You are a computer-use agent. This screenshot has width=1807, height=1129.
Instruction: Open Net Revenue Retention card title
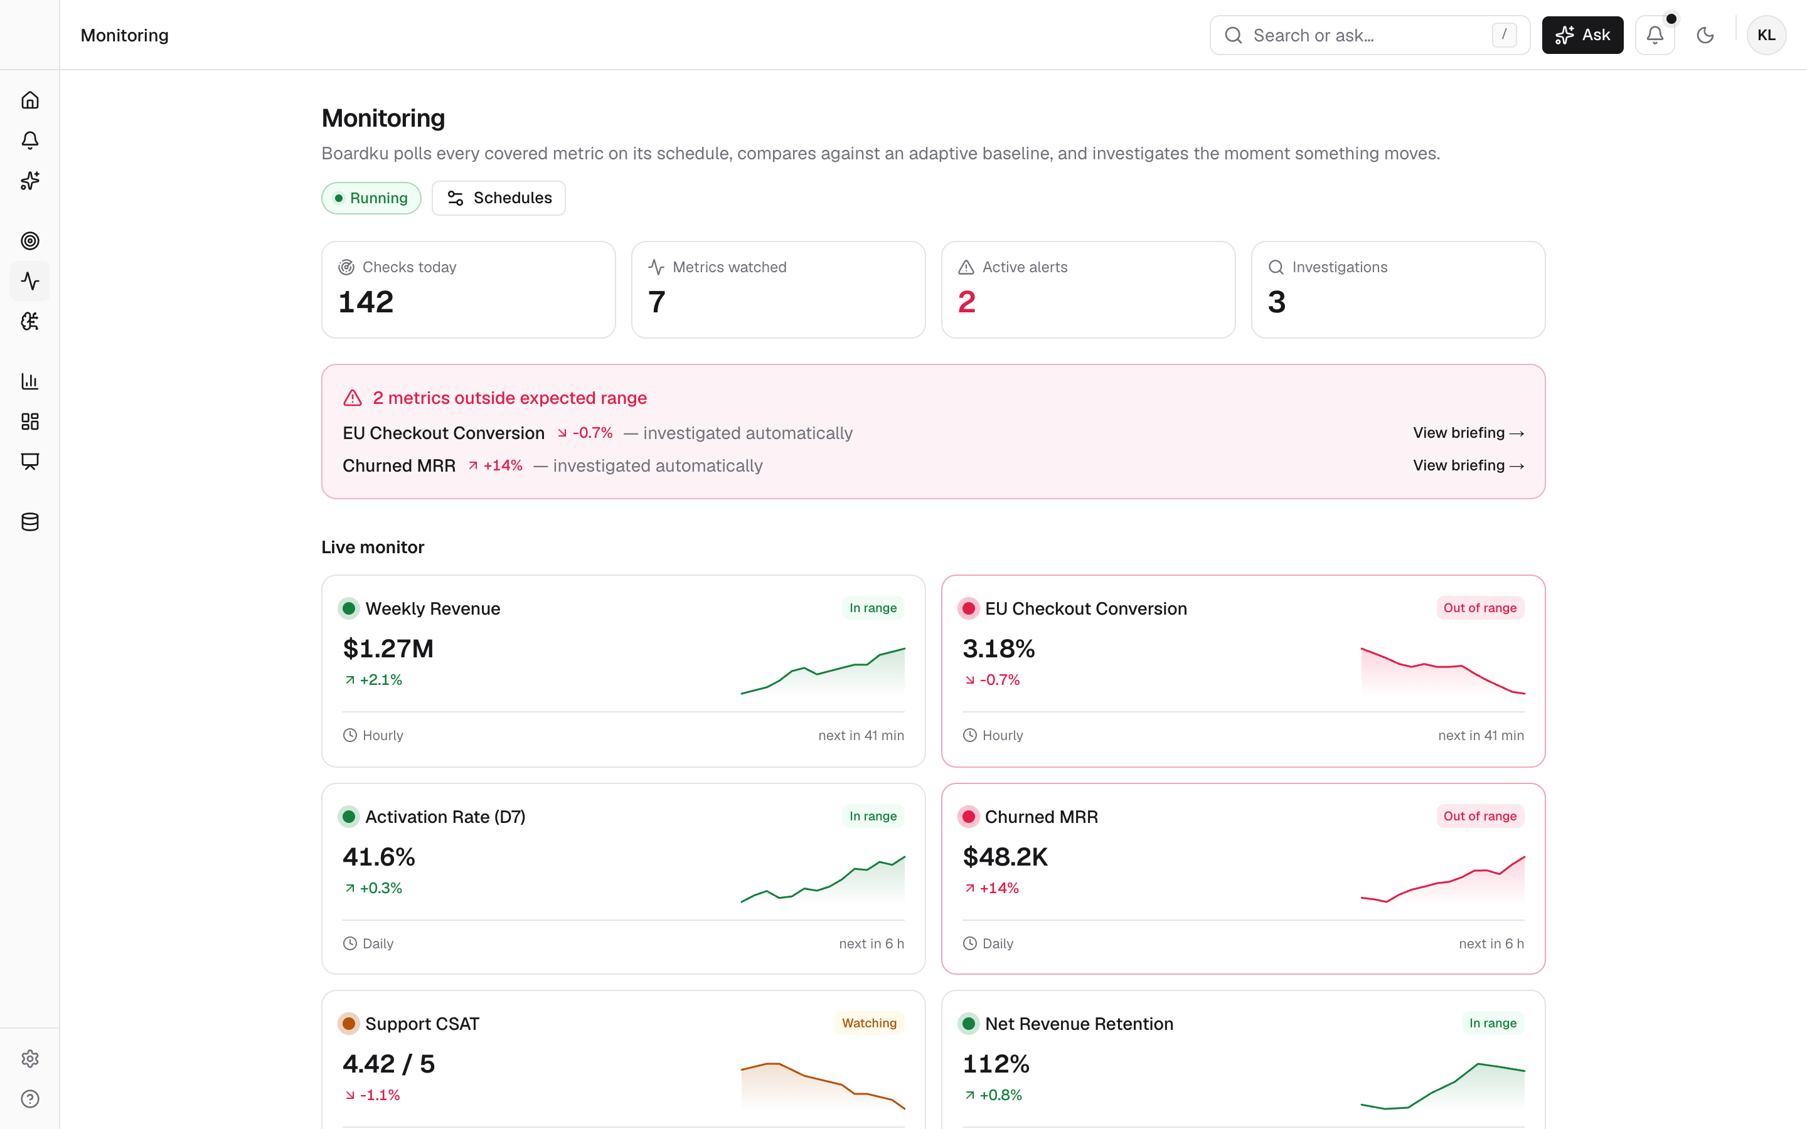(x=1078, y=1024)
